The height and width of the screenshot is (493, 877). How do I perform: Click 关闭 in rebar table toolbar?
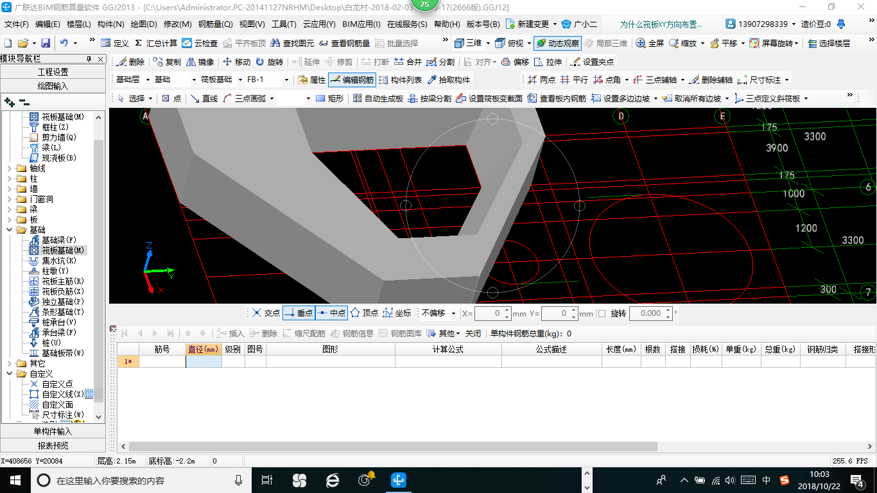[x=473, y=333]
